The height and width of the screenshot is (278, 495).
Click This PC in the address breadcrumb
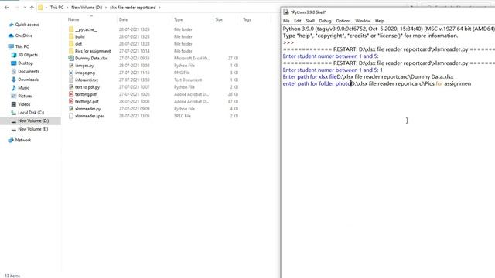56,8
